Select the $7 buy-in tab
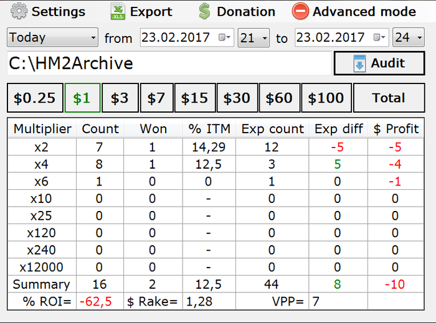 pyautogui.click(x=156, y=98)
